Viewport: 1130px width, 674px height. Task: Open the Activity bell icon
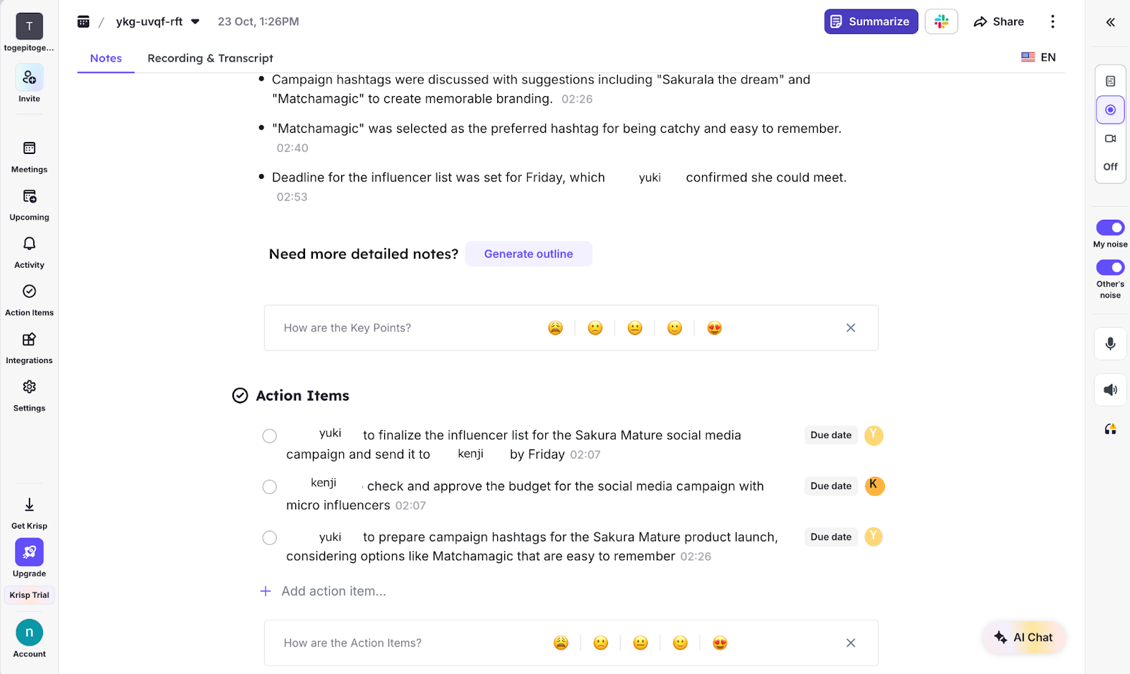click(29, 252)
